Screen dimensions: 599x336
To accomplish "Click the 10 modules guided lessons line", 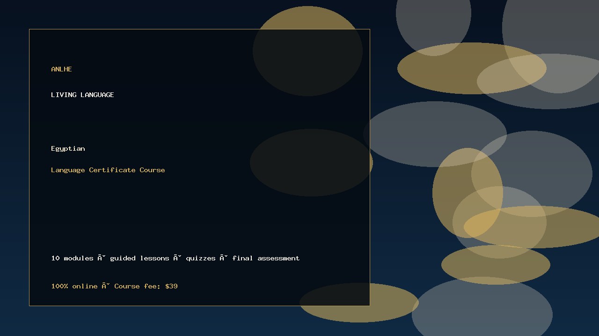I will (x=175, y=258).
